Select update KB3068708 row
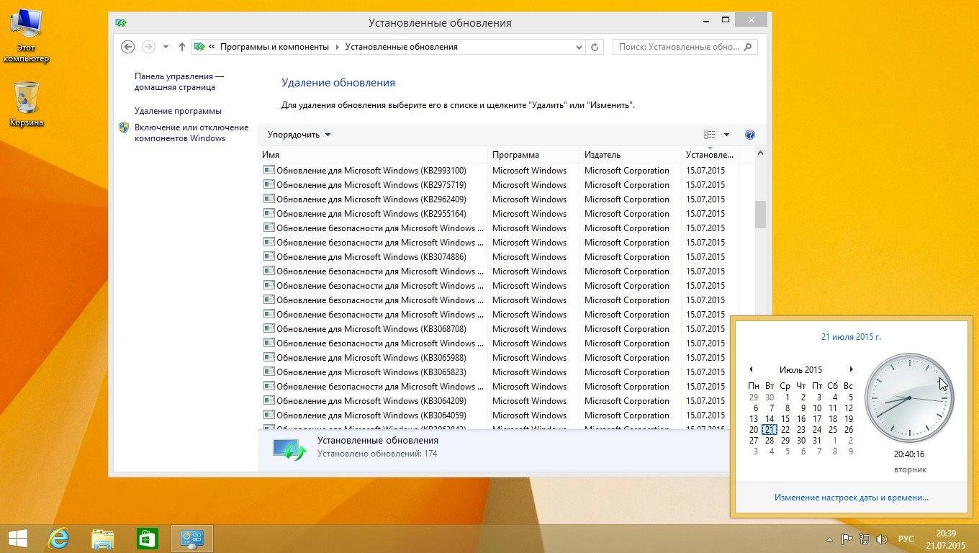 (498, 329)
